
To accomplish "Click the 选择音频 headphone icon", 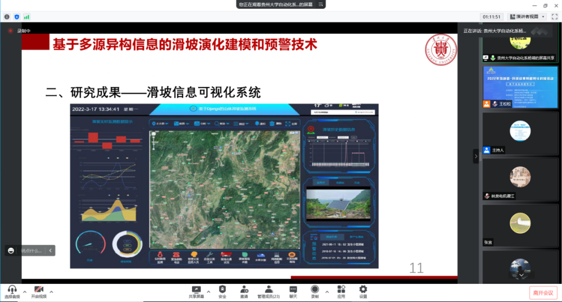I will (x=11, y=290).
